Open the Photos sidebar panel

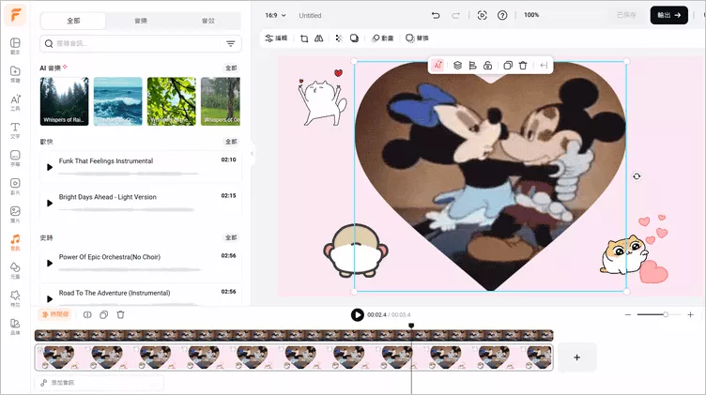[15, 214]
